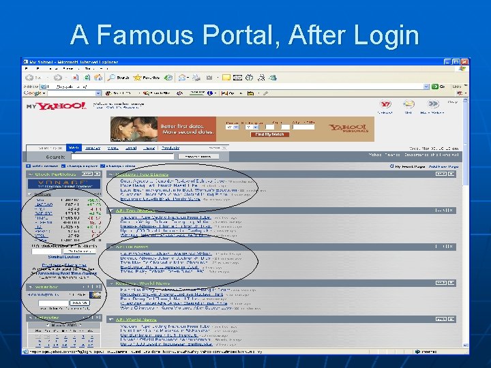Open the second dropdown in Personals ad
The width and height of the screenshot is (491, 368).
[252, 127]
